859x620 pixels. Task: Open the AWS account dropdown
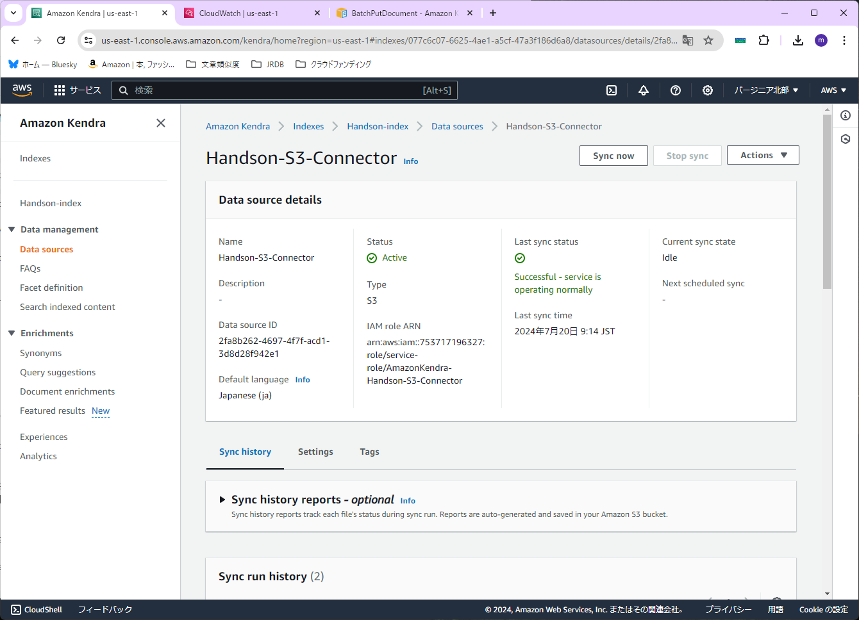pos(833,90)
